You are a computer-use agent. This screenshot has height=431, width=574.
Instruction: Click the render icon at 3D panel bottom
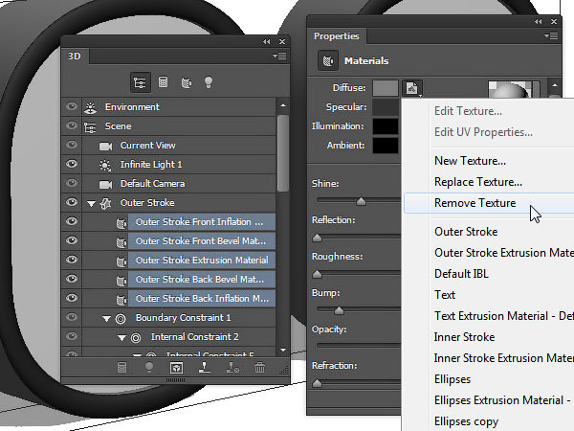pyautogui.click(x=176, y=367)
